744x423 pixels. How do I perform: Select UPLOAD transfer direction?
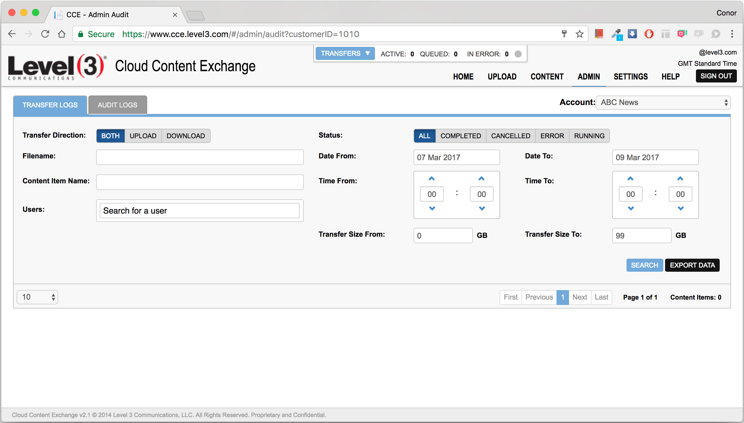pyautogui.click(x=143, y=136)
